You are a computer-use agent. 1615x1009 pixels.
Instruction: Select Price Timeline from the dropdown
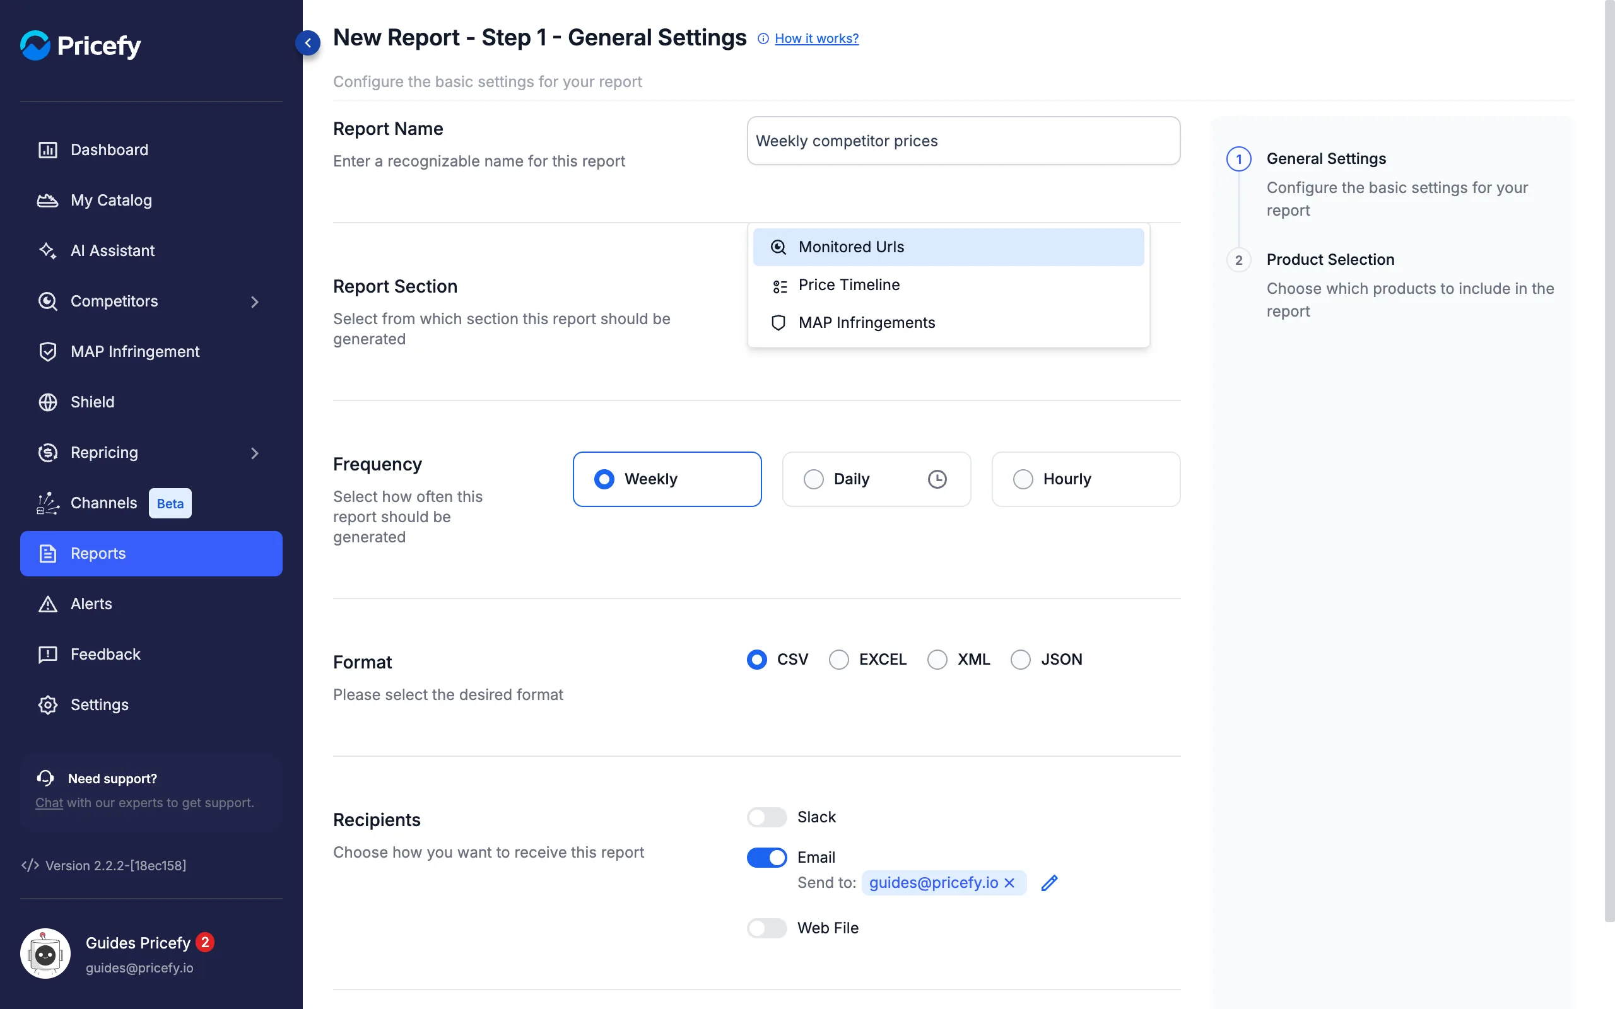948,285
